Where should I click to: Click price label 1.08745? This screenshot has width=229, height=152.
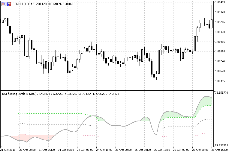pyautogui.click(x=220, y=61)
